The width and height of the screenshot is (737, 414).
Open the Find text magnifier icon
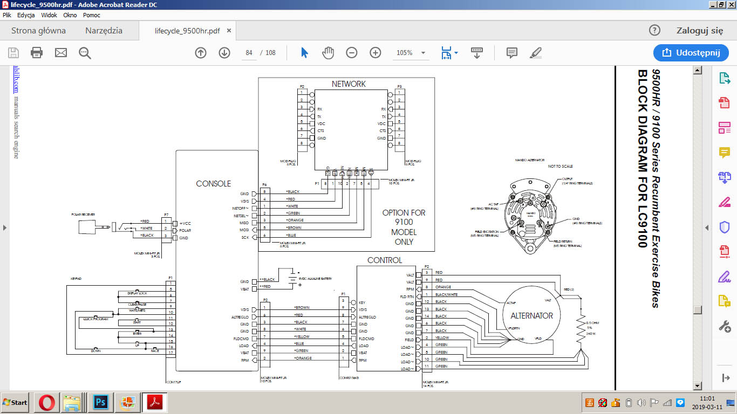pos(85,53)
